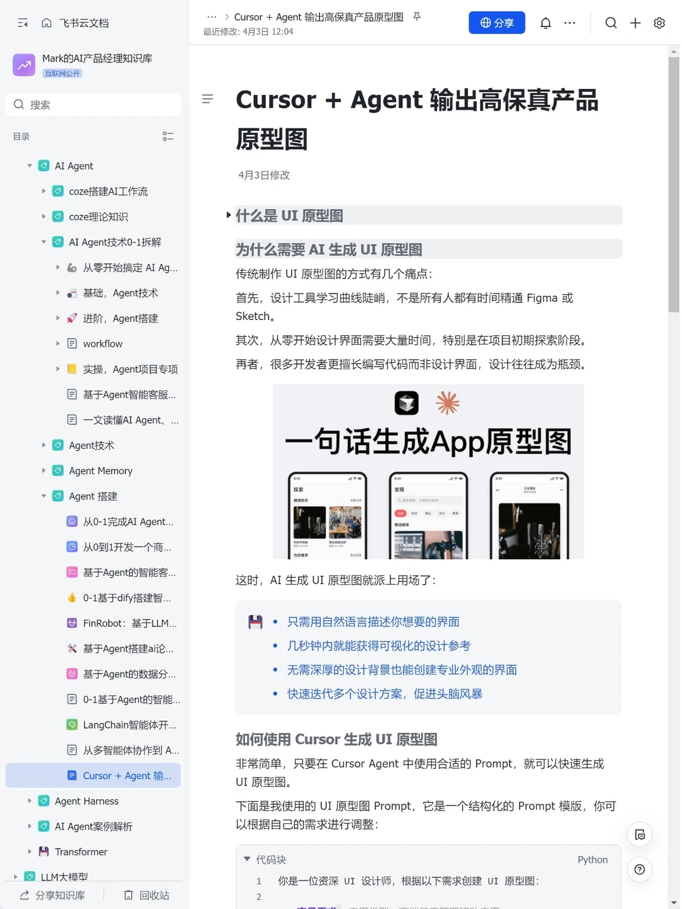Click breadcrumb Cursor + Agent 输出高保真产品原型图
This screenshot has height=909, width=682.
(x=319, y=17)
